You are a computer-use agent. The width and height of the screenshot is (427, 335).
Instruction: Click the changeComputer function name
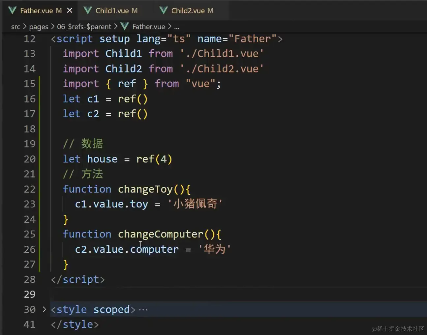tap(161, 234)
